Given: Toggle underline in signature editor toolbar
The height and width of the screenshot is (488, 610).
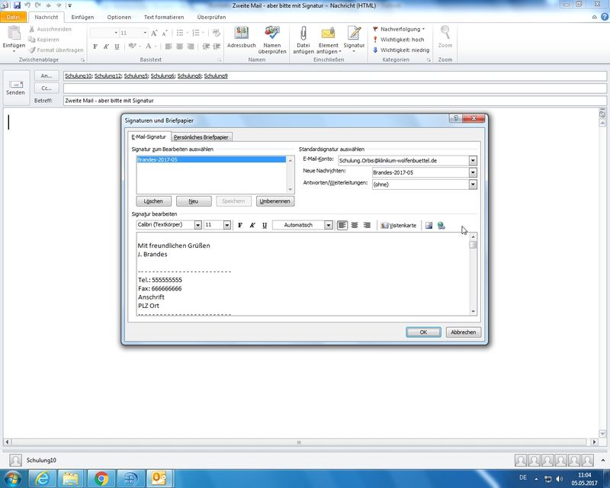Looking at the screenshot, I should click(265, 226).
